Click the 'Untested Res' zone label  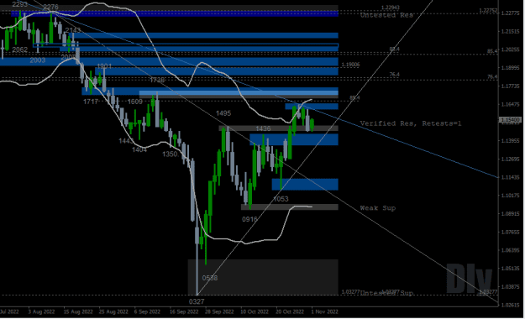point(386,15)
